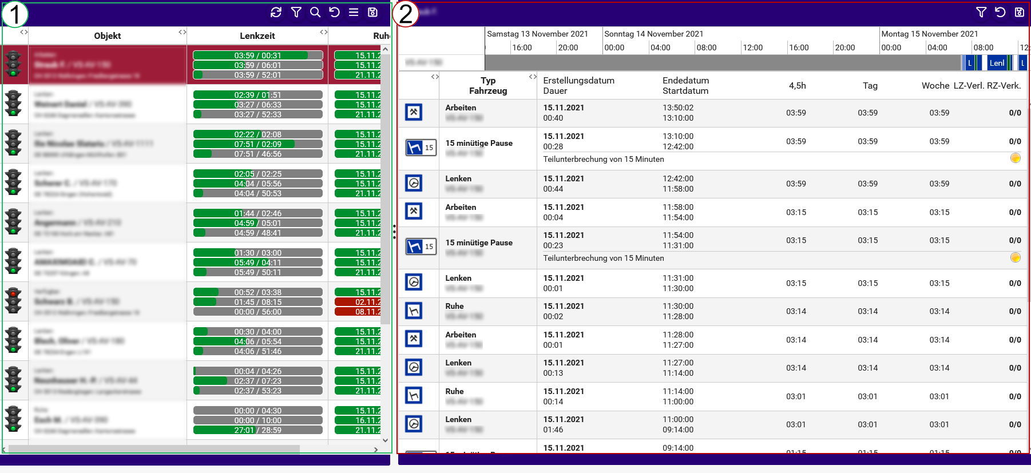This screenshot has width=1031, height=473.
Task: Expand column arrows next to Lenkzeit header
Action: pos(324,32)
